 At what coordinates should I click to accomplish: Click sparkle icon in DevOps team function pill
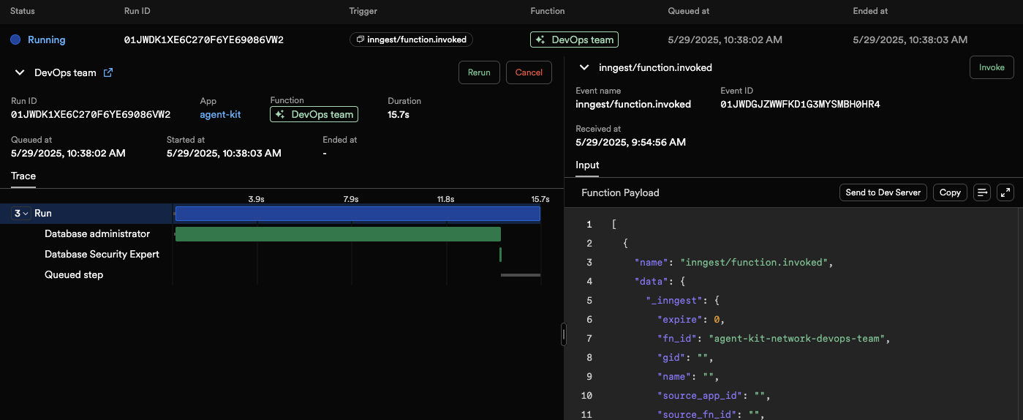280,114
